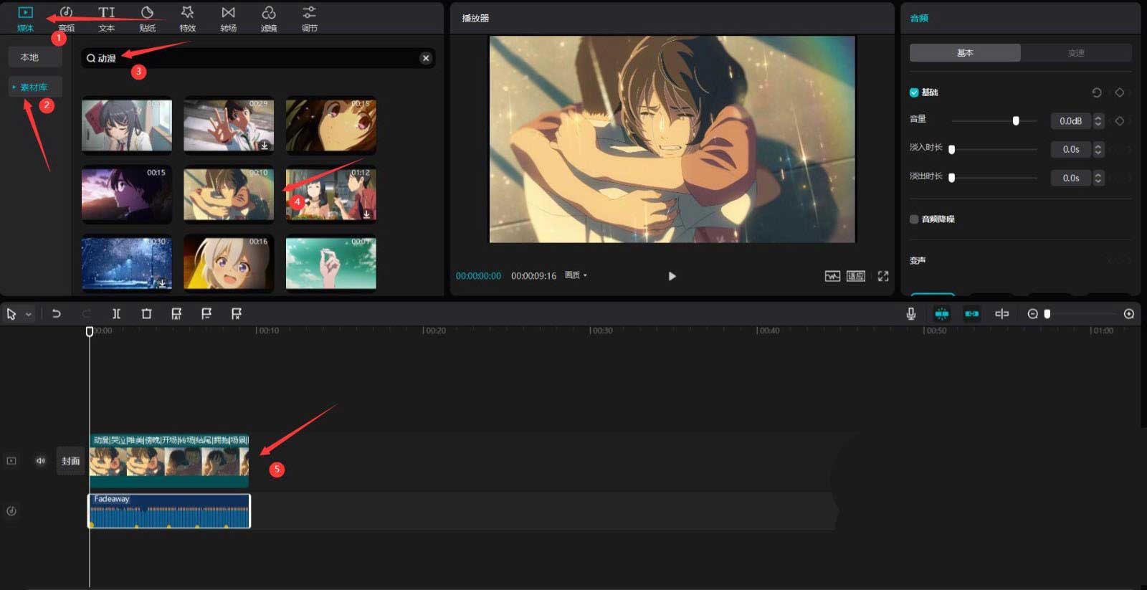
Task: Download the 00:30 snowy night clip
Action: click(163, 283)
